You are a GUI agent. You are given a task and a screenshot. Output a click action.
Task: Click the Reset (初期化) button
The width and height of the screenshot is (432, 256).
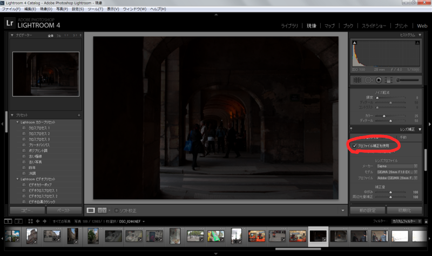coord(404,210)
